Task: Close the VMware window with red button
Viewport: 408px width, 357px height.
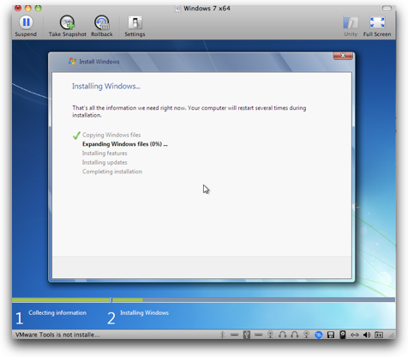Action: [18, 8]
